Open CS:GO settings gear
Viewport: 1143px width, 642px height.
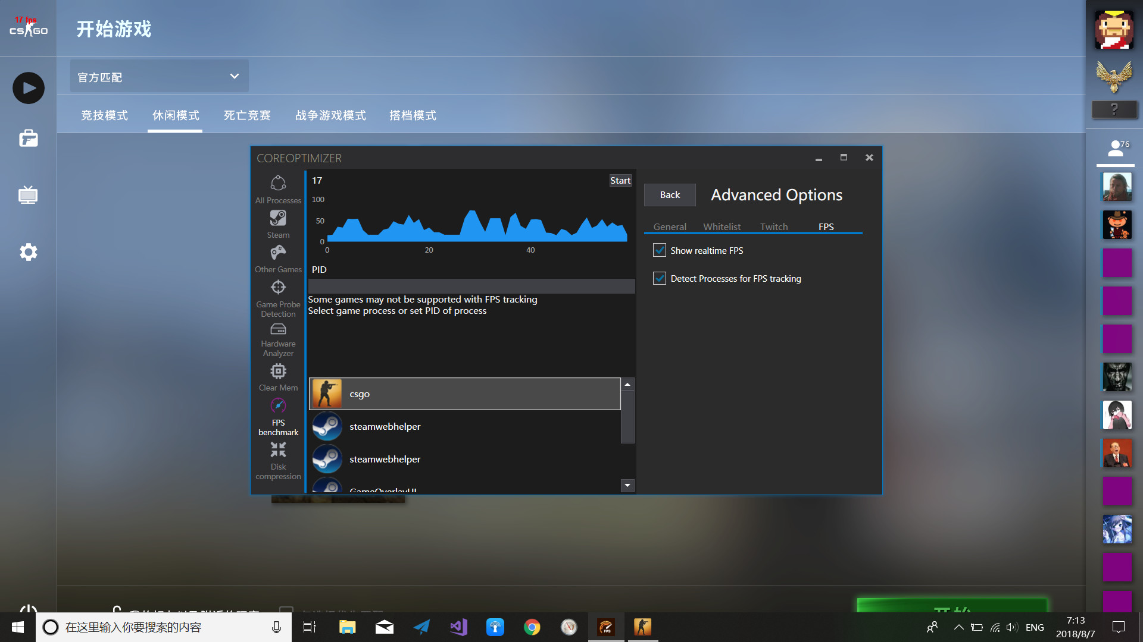tap(29, 252)
